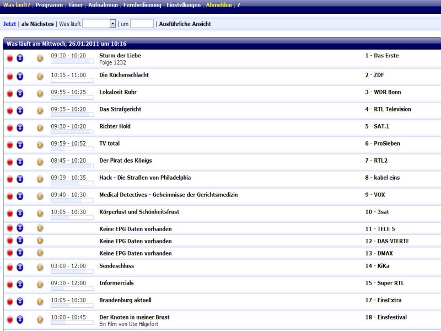Screen dimensions: 441x331
Task: Select channel '9 - VOX'
Action: point(375,195)
